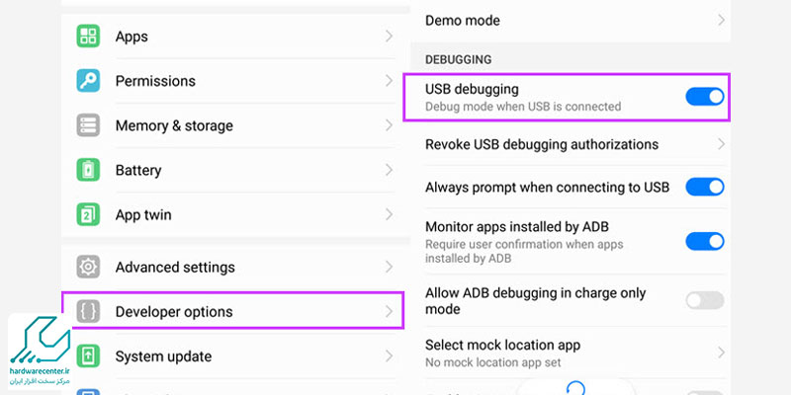Click the green System update icon
The width and height of the screenshot is (791, 395).
point(88,355)
